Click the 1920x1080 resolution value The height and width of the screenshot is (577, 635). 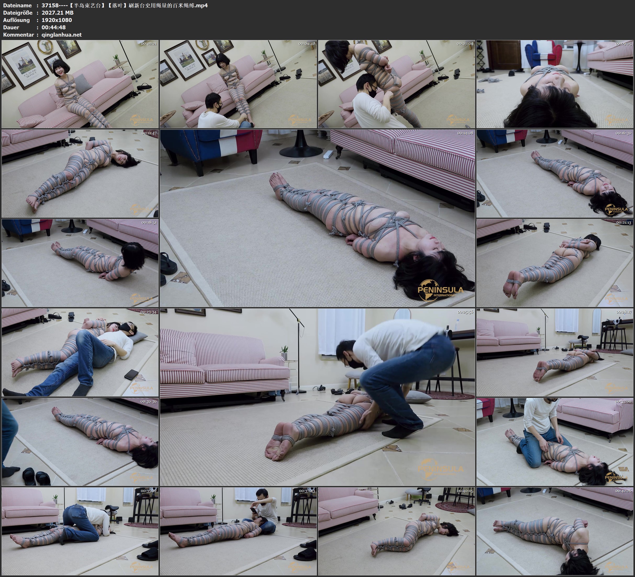click(x=57, y=20)
